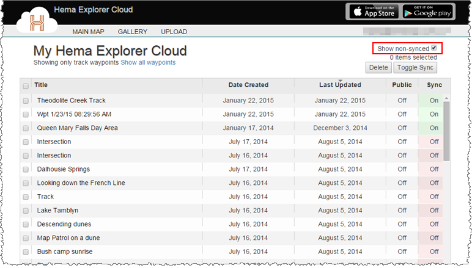Click Show all waypoints link
The image size is (472, 268).
click(x=148, y=62)
